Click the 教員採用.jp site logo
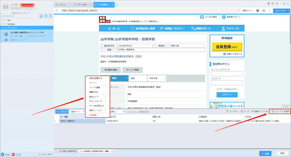 pyautogui.click(x=105, y=20)
